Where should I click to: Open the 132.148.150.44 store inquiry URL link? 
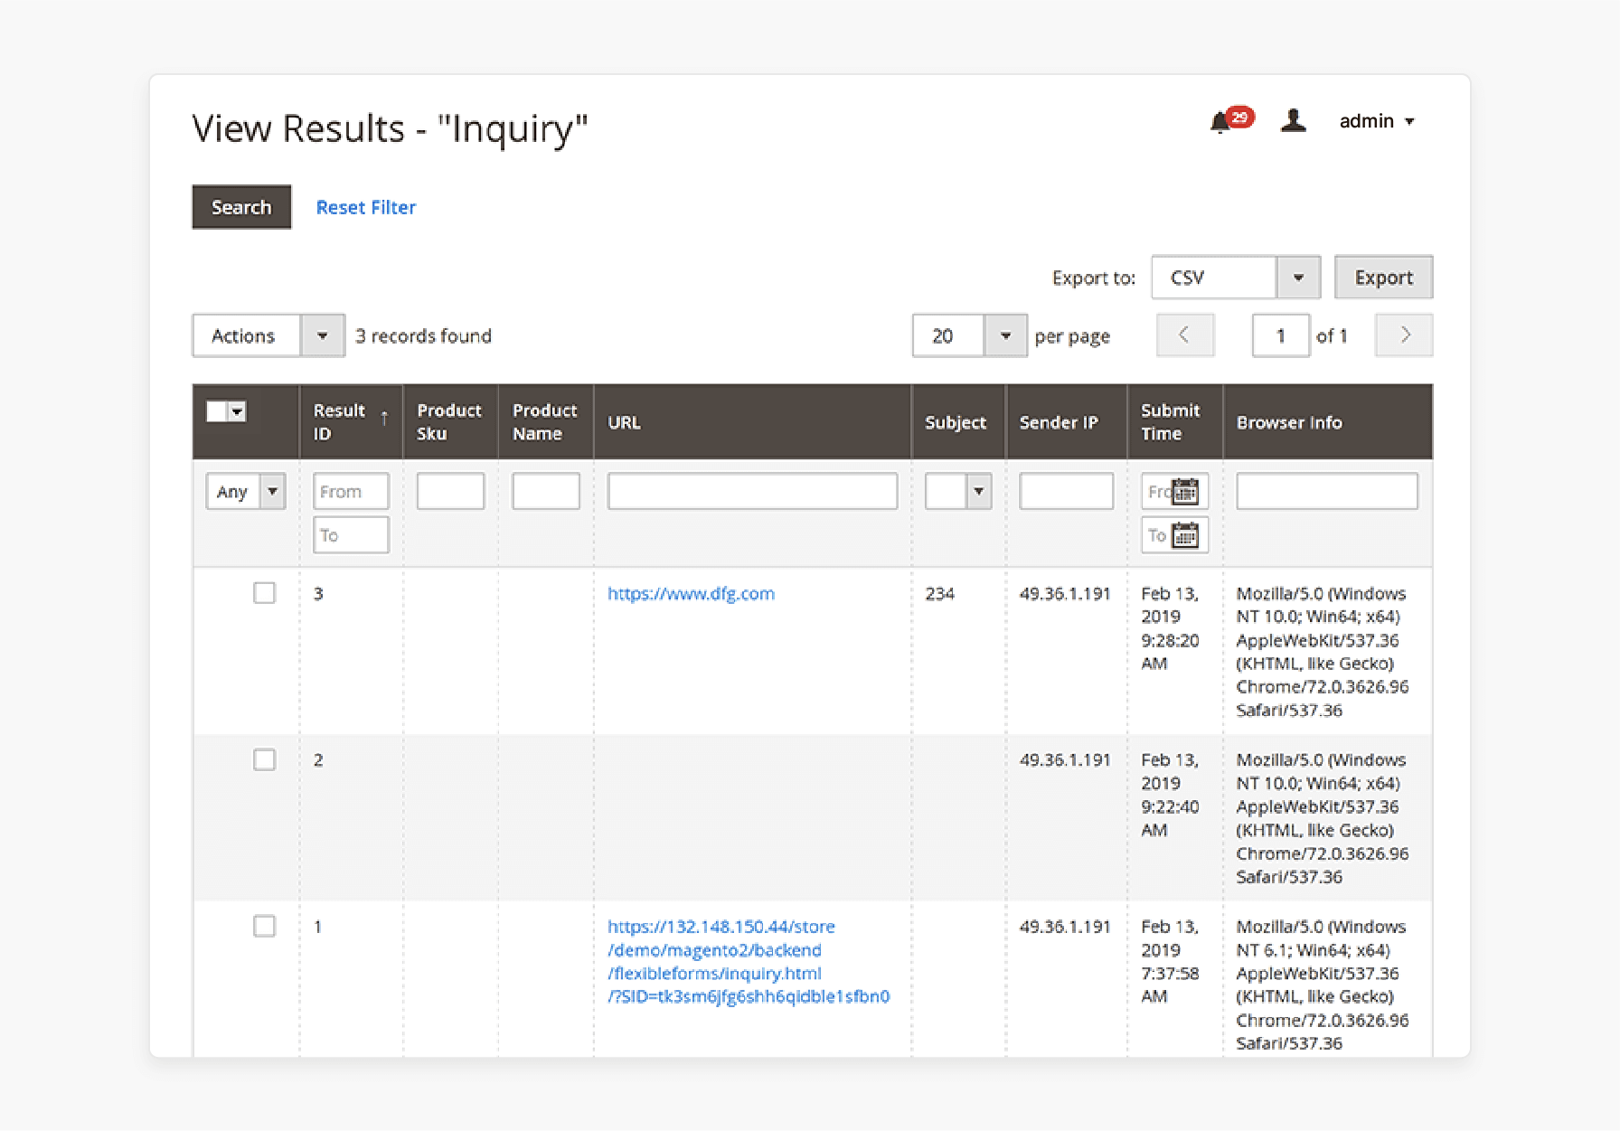(749, 961)
